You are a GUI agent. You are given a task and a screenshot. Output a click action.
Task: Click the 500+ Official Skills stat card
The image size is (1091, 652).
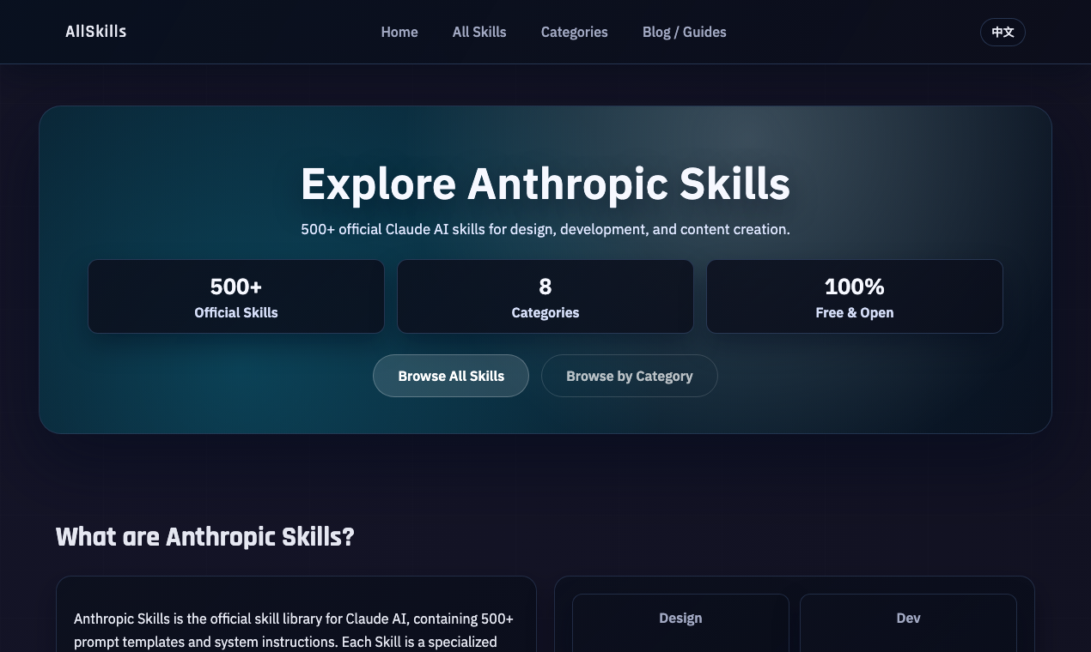(x=236, y=296)
